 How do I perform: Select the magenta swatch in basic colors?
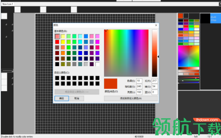(x=97, y=42)
